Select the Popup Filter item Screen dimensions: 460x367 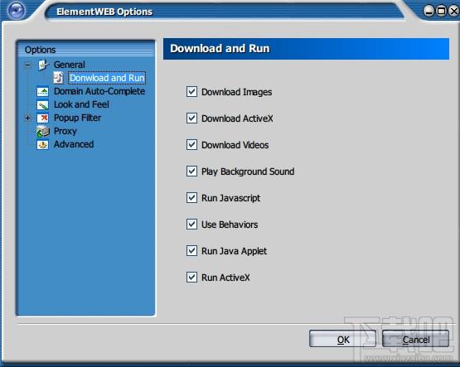click(77, 118)
